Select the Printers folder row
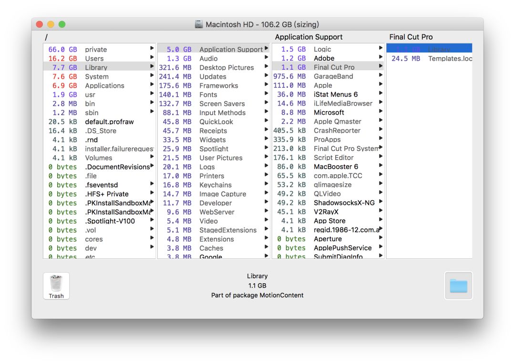Image resolution: width=515 pixels, height=364 pixels. pos(214,176)
